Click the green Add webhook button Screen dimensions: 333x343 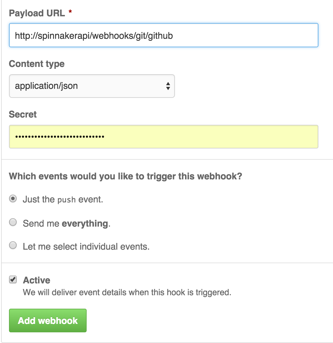pyautogui.click(x=48, y=321)
